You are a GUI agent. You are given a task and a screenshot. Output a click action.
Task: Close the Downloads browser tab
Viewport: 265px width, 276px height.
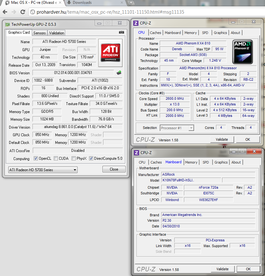pos(122,3)
